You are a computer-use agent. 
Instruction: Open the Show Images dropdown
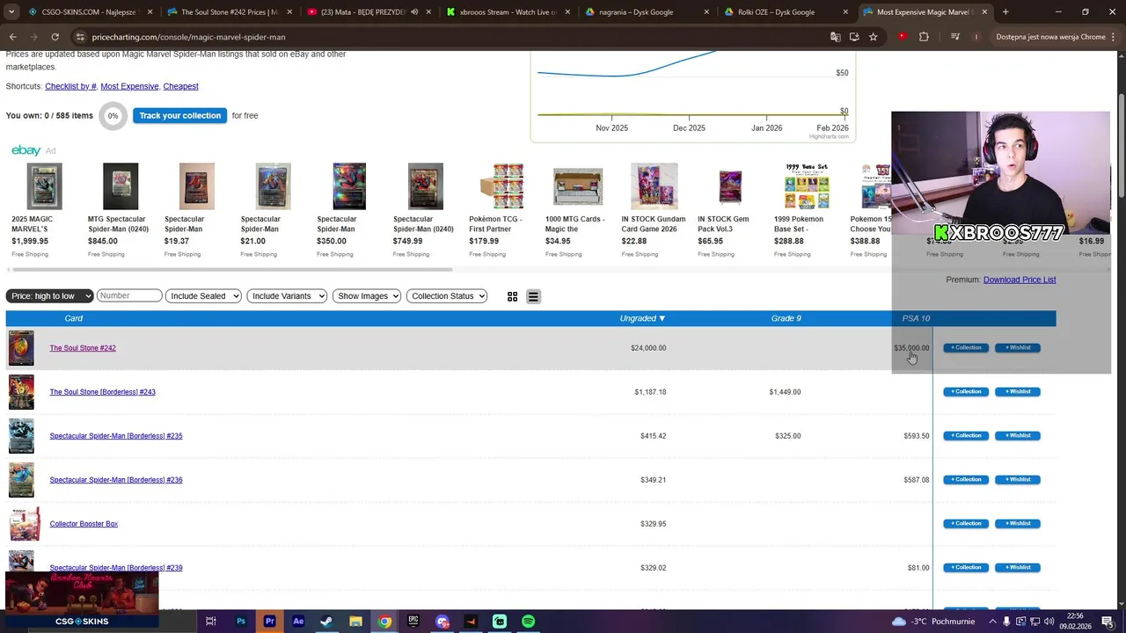pos(367,296)
